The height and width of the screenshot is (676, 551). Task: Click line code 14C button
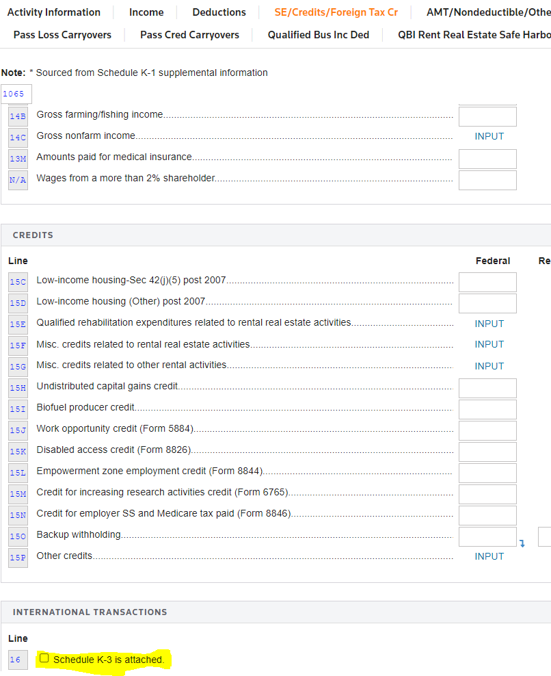pyautogui.click(x=18, y=138)
